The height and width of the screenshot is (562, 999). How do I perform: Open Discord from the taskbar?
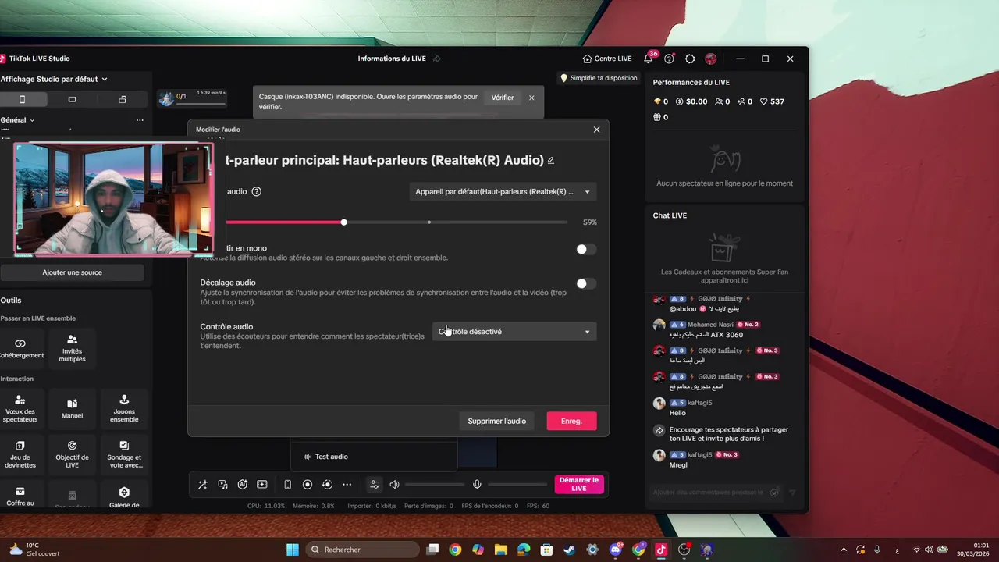pos(616,550)
